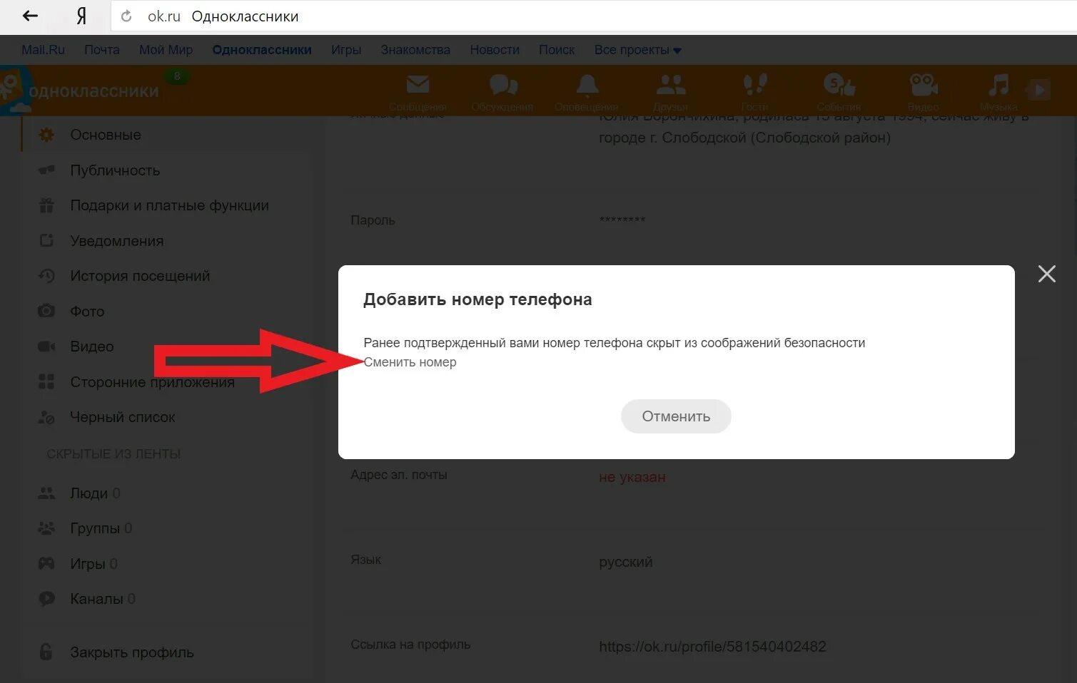Screen dimensions: 1077x683
Task: Reload the page with the refresh icon
Action: coord(126,16)
